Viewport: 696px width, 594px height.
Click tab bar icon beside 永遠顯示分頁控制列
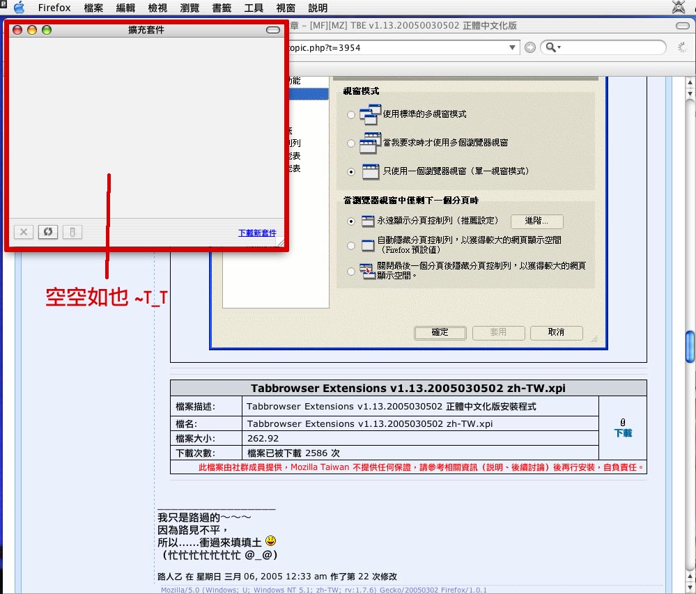point(368,221)
